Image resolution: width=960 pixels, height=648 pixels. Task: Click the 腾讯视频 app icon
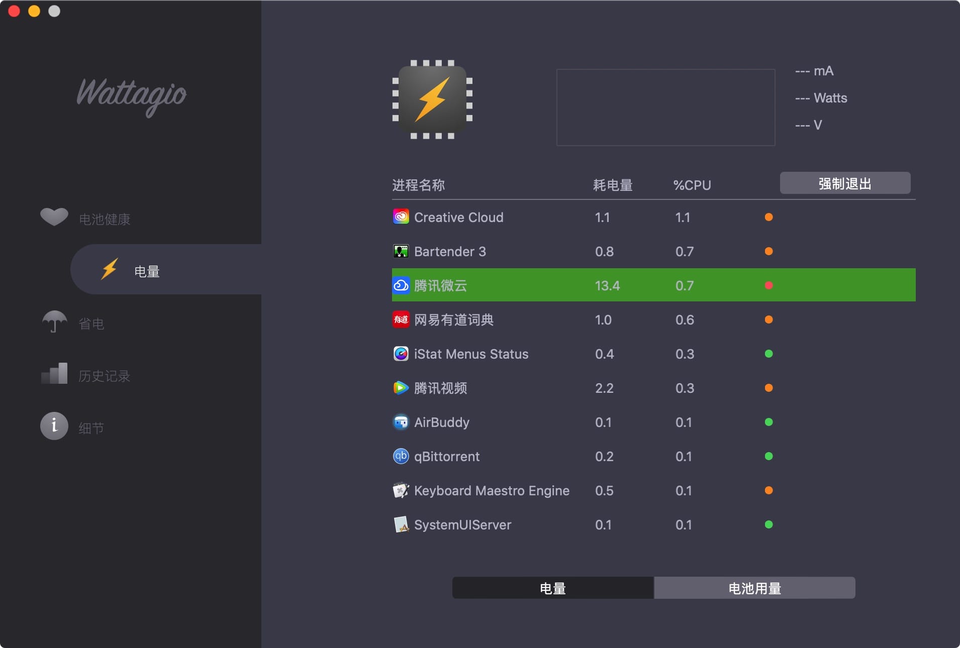tap(401, 388)
